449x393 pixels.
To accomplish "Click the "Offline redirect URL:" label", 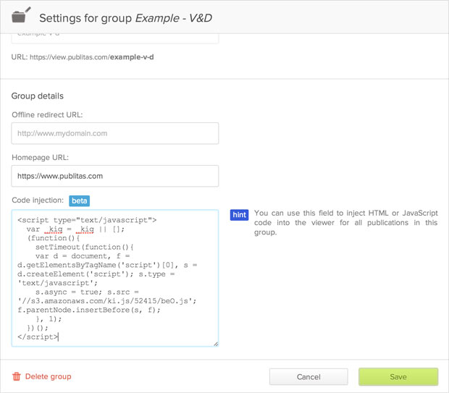I will 47,115.
